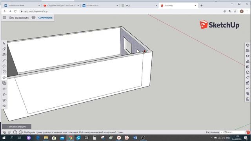Open the help question mark icon
Image resolution: width=251 pixels, height=141 pixels.
coord(15,132)
